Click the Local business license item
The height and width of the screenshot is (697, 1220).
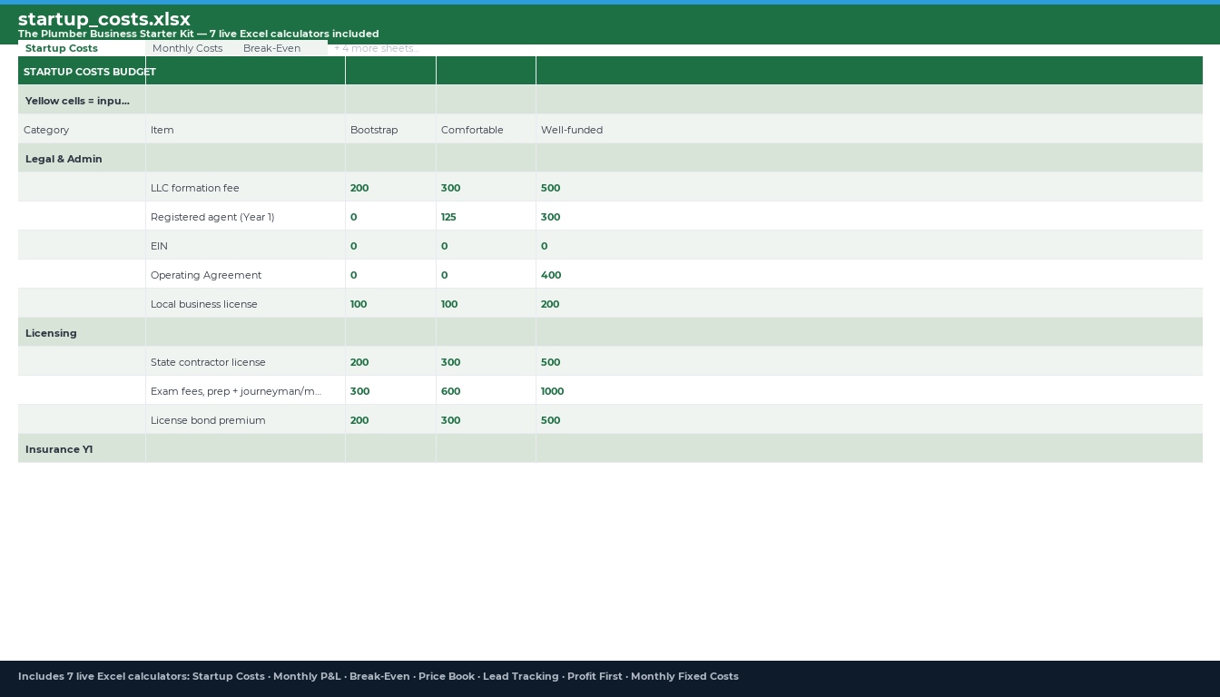(x=245, y=303)
